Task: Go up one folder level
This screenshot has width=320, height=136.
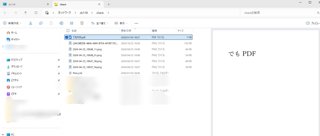Action: [26, 12]
